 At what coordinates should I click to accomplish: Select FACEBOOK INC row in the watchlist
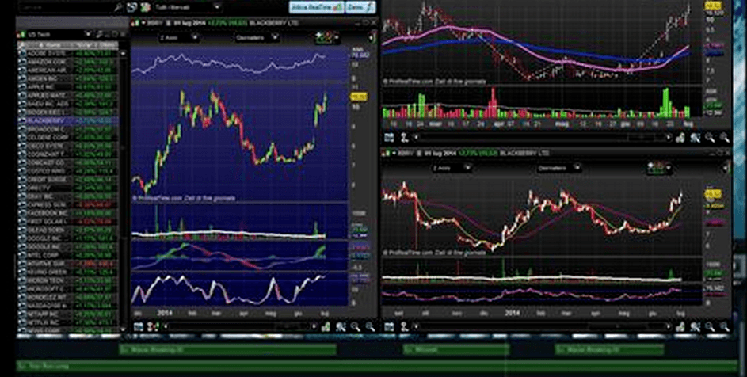pos(69,213)
